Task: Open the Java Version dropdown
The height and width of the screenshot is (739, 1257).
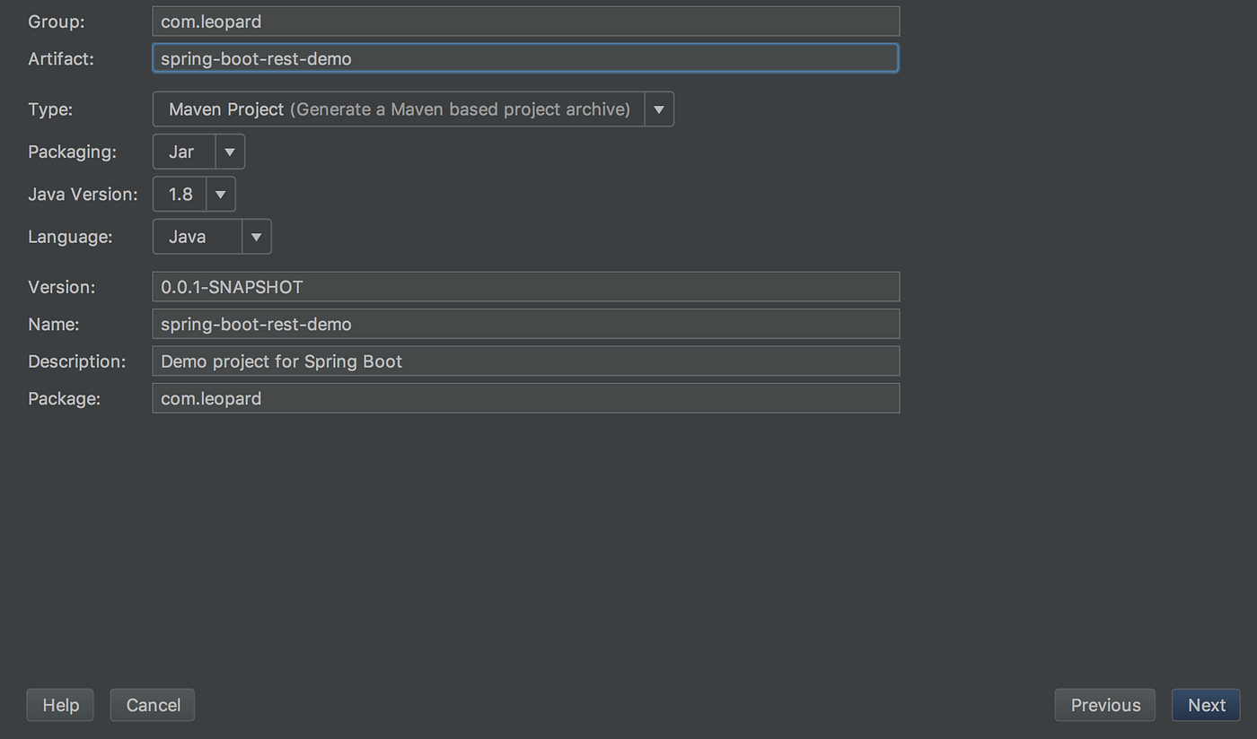Action: coord(220,194)
